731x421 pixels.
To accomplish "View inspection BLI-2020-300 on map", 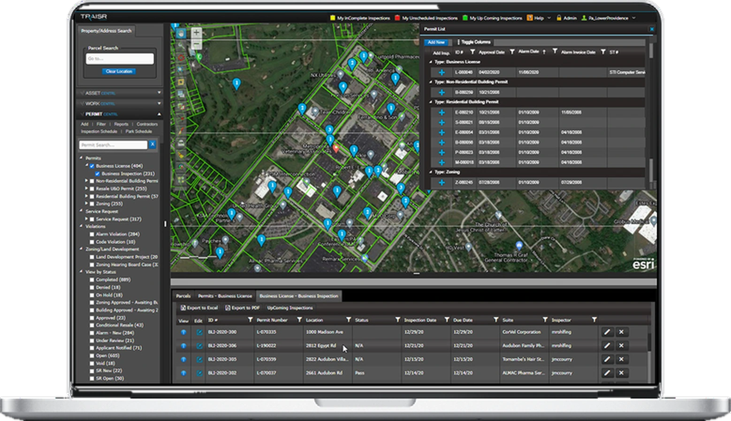I will 183,332.
